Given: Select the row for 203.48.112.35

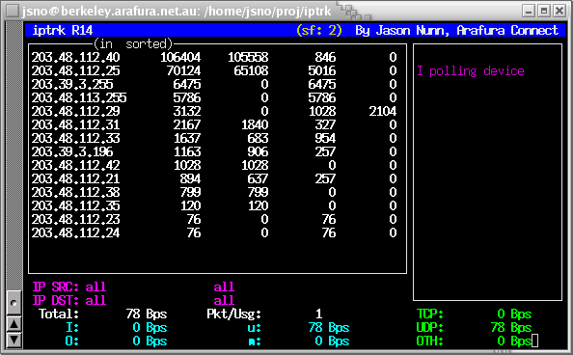Looking at the screenshot, I should tap(214, 206).
